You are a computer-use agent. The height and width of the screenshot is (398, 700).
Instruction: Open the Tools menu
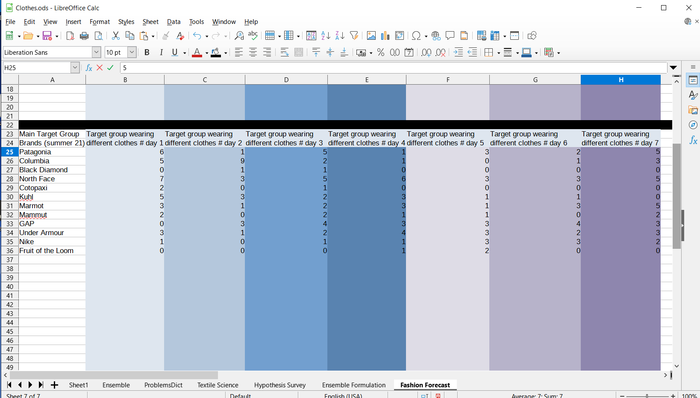click(x=197, y=22)
